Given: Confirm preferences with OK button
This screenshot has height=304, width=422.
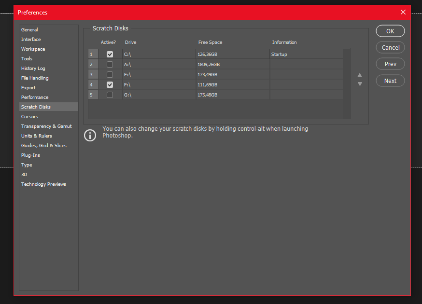Looking at the screenshot, I should 390,31.
